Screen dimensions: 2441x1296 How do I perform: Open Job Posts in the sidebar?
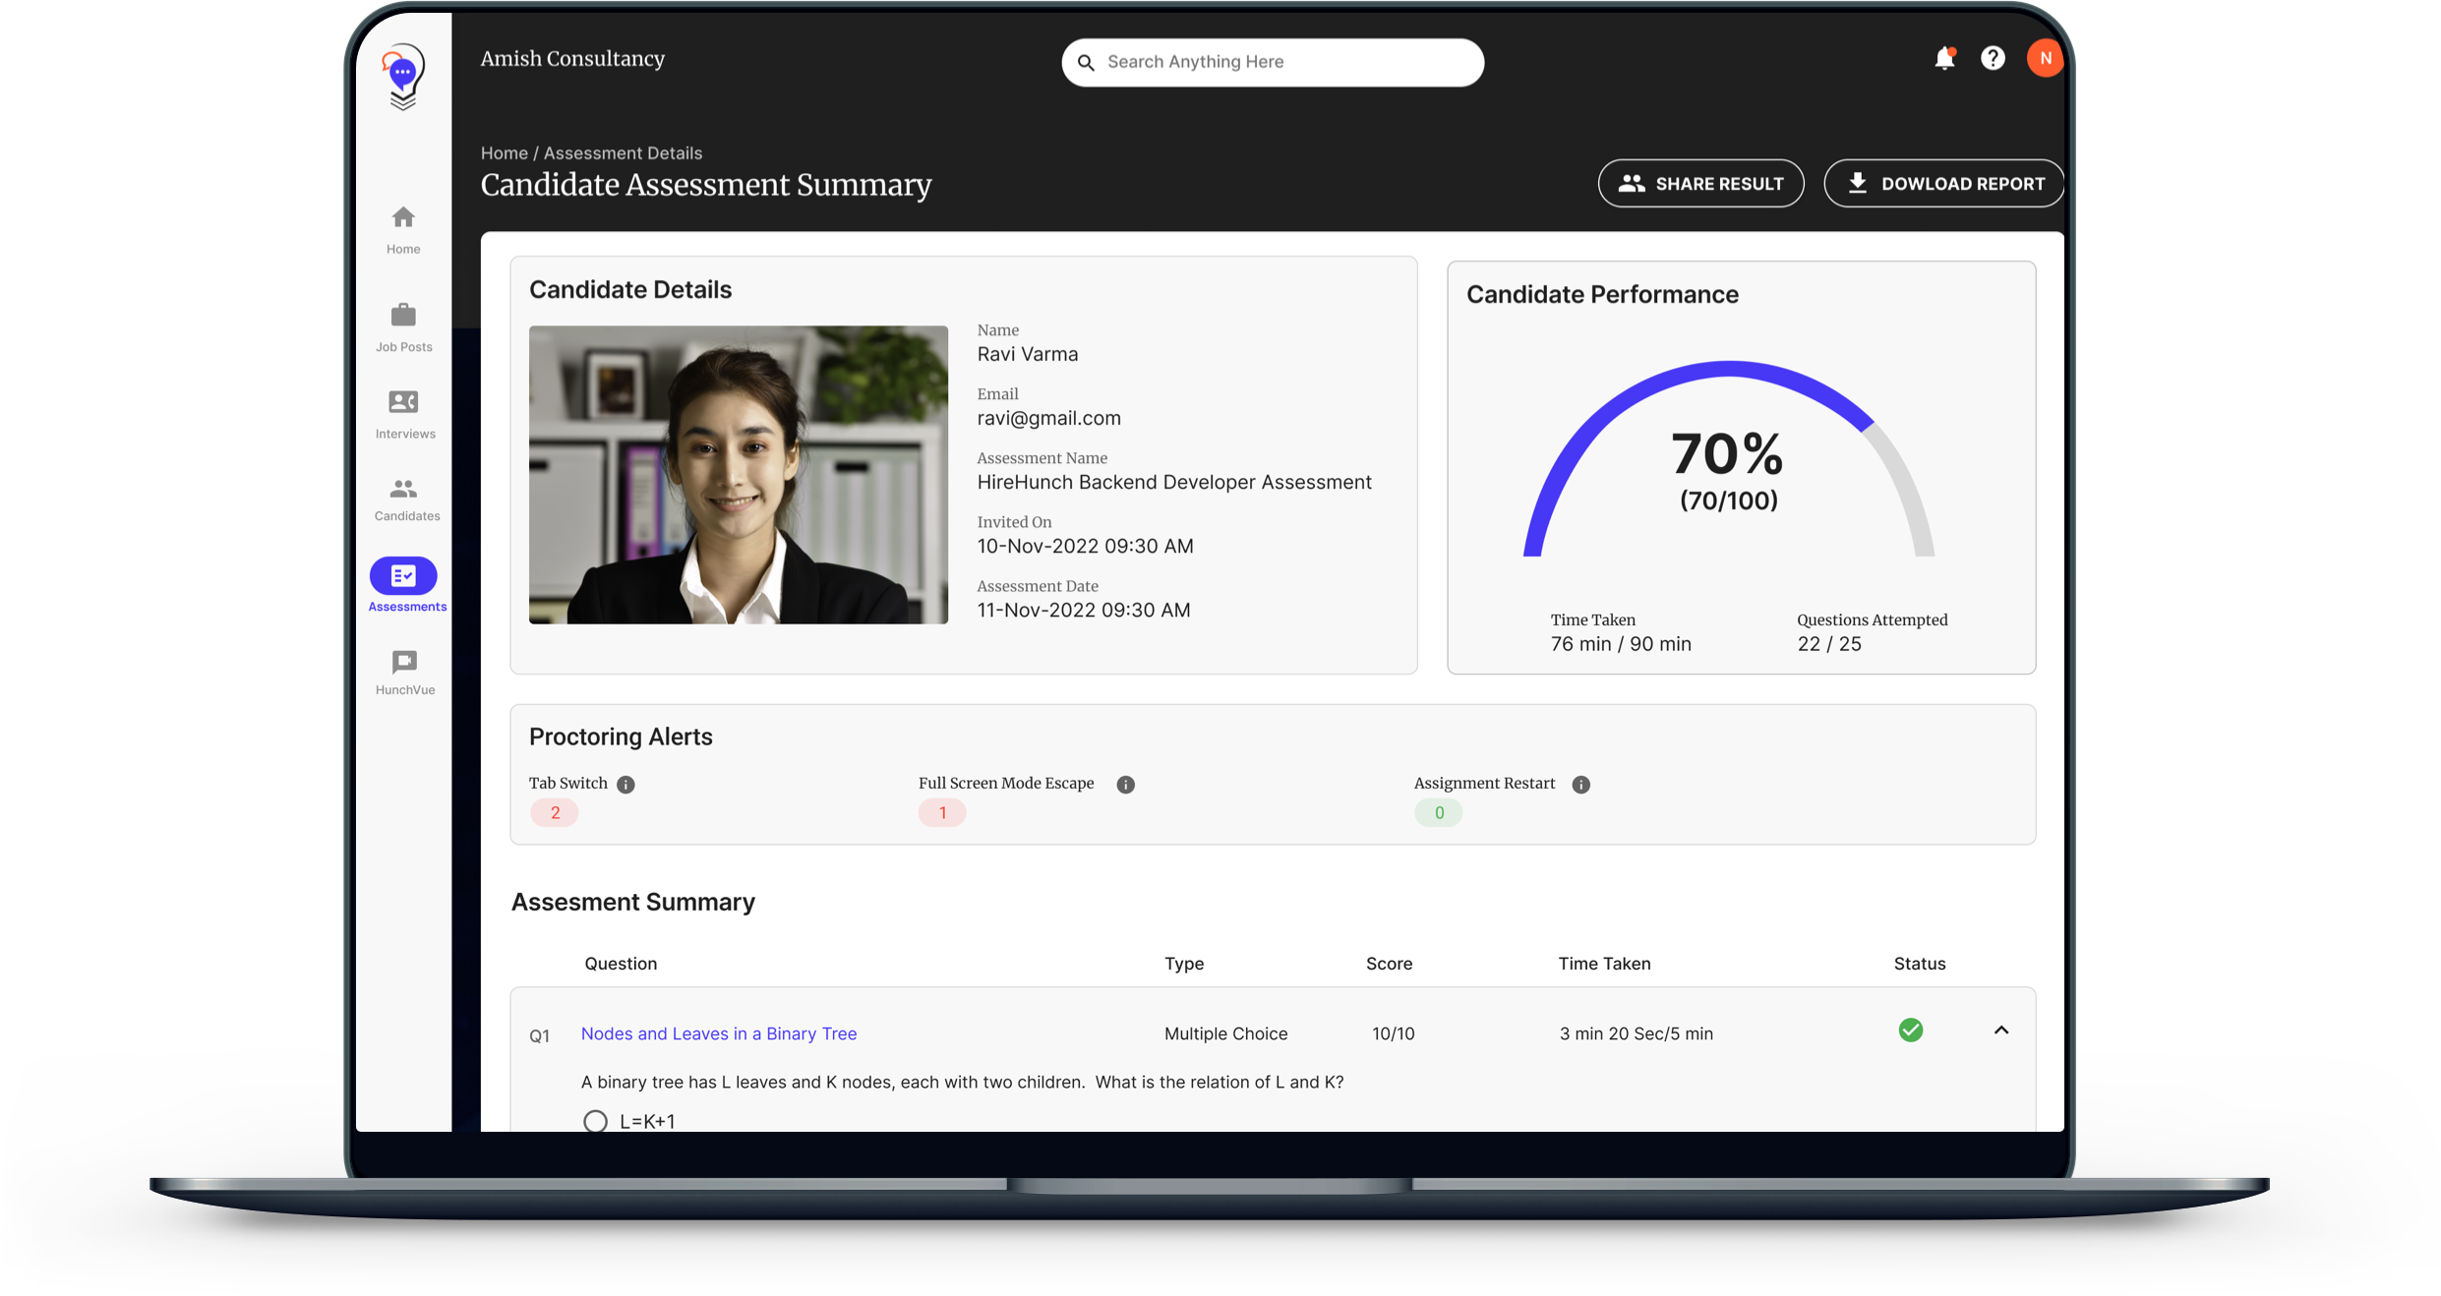point(403,326)
